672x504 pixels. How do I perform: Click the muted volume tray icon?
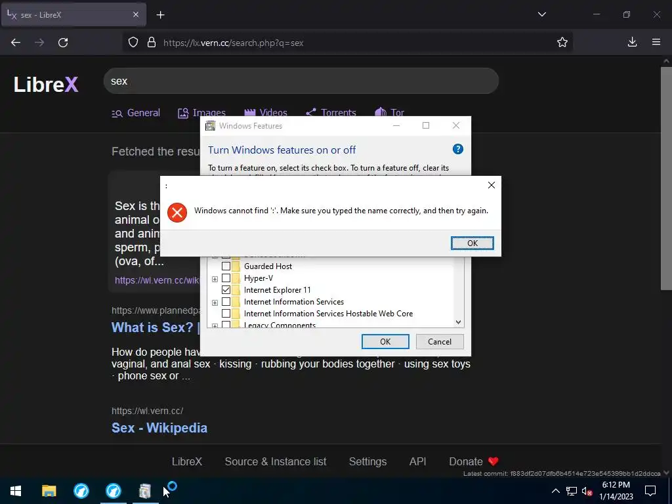click(587, 491)
